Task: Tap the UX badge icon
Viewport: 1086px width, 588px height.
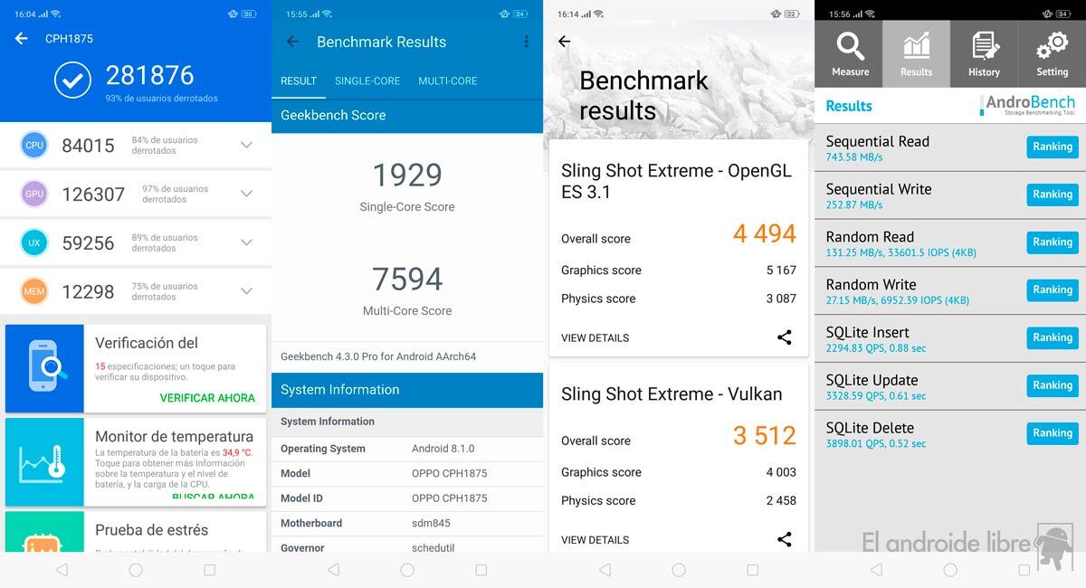Action: pos(34,242)
